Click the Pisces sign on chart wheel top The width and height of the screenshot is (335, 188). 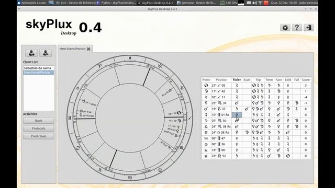130,58
